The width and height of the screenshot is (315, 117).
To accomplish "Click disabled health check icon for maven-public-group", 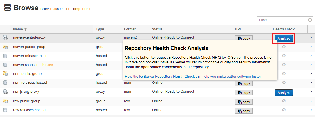I will tap(284, 47).
